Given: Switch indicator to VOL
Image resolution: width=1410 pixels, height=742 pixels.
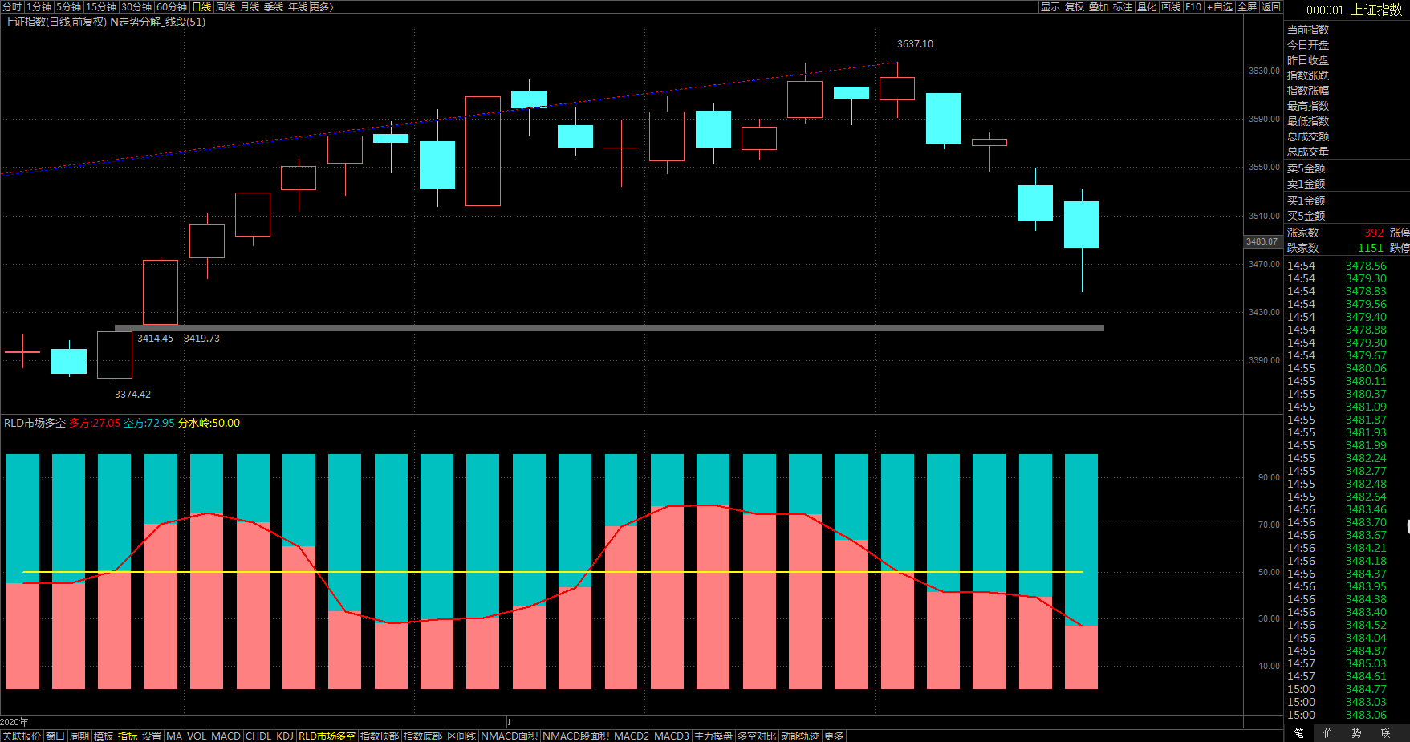Looking at the screenshot, I should pyautogui.click(x=197, y=736).
